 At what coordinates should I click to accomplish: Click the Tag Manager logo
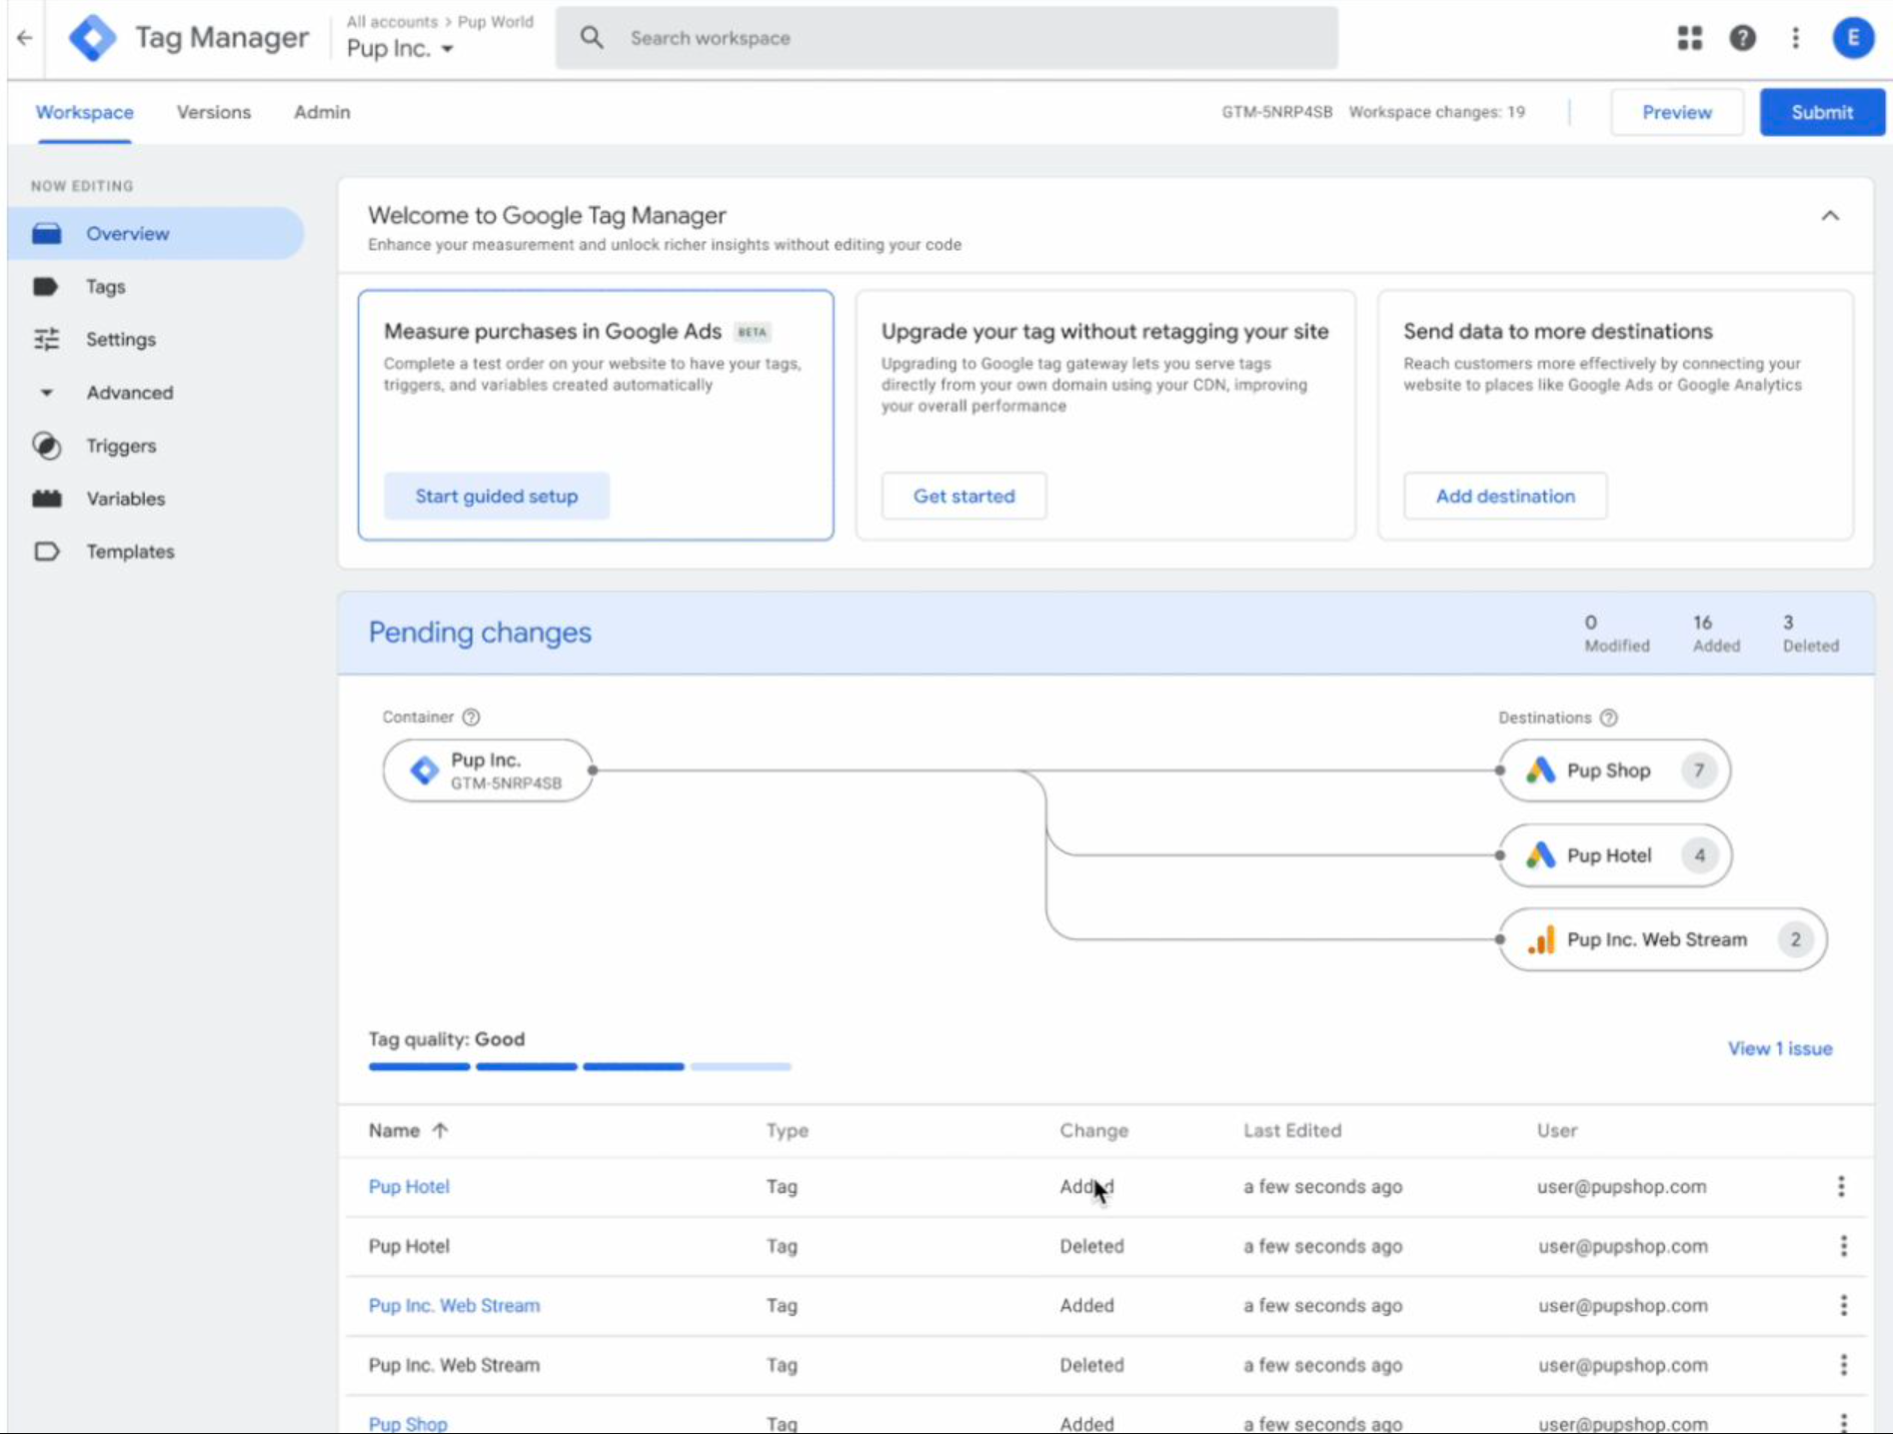point(92,38)
